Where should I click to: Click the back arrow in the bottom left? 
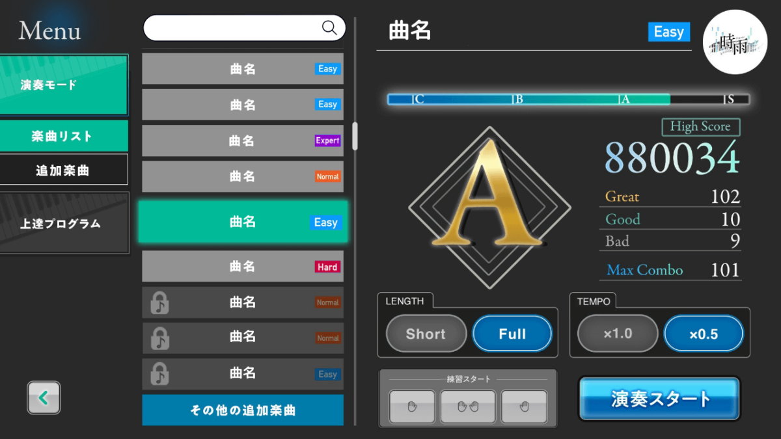(44, 397)
